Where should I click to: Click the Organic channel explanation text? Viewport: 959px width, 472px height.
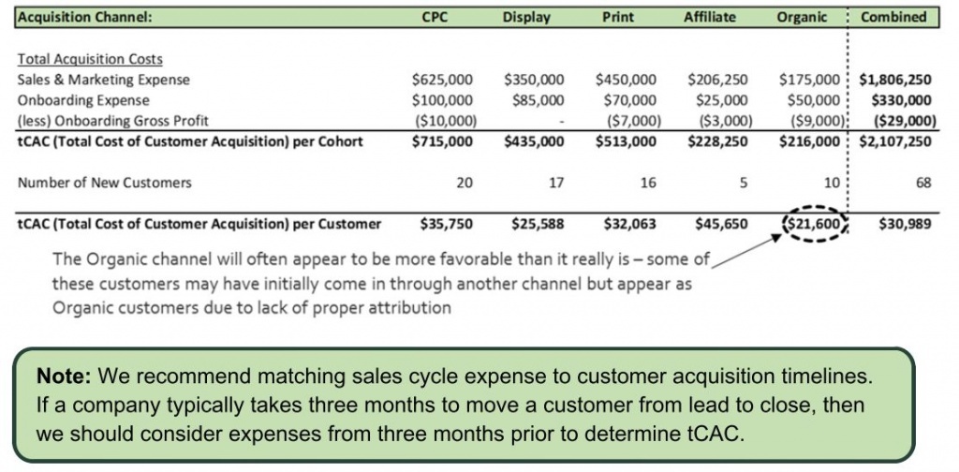(380, 283)
